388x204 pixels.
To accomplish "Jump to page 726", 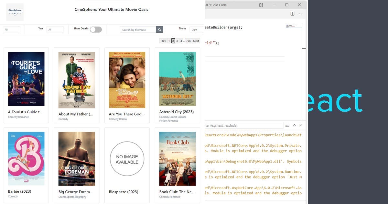I will click(x=189, y=41).
